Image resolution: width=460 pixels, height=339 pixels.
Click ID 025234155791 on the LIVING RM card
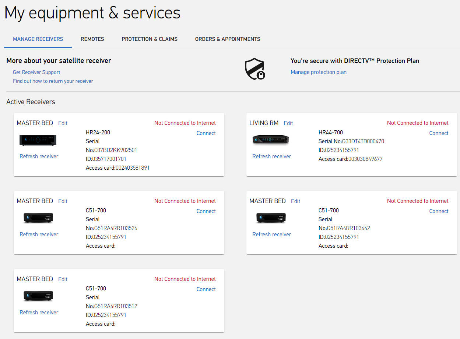342,150
